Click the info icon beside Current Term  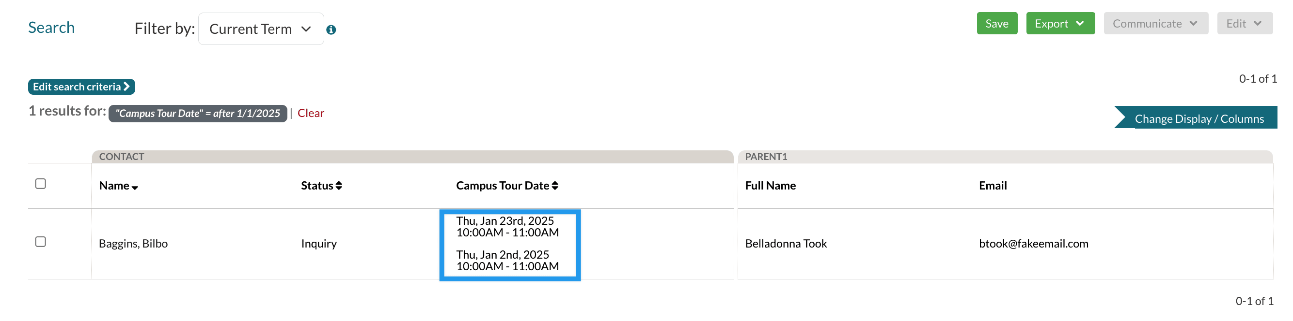point(331,30)
